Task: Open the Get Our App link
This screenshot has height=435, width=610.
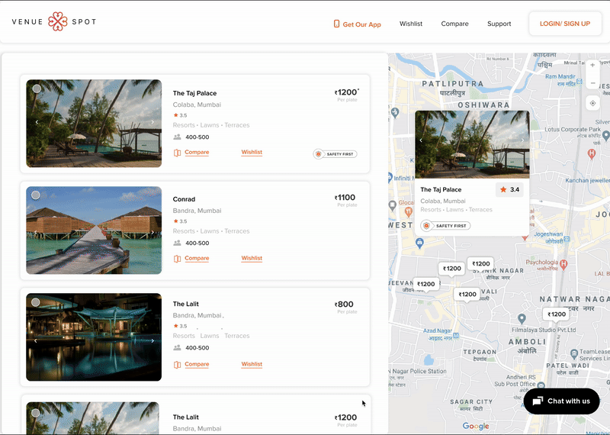Action: 361,24
